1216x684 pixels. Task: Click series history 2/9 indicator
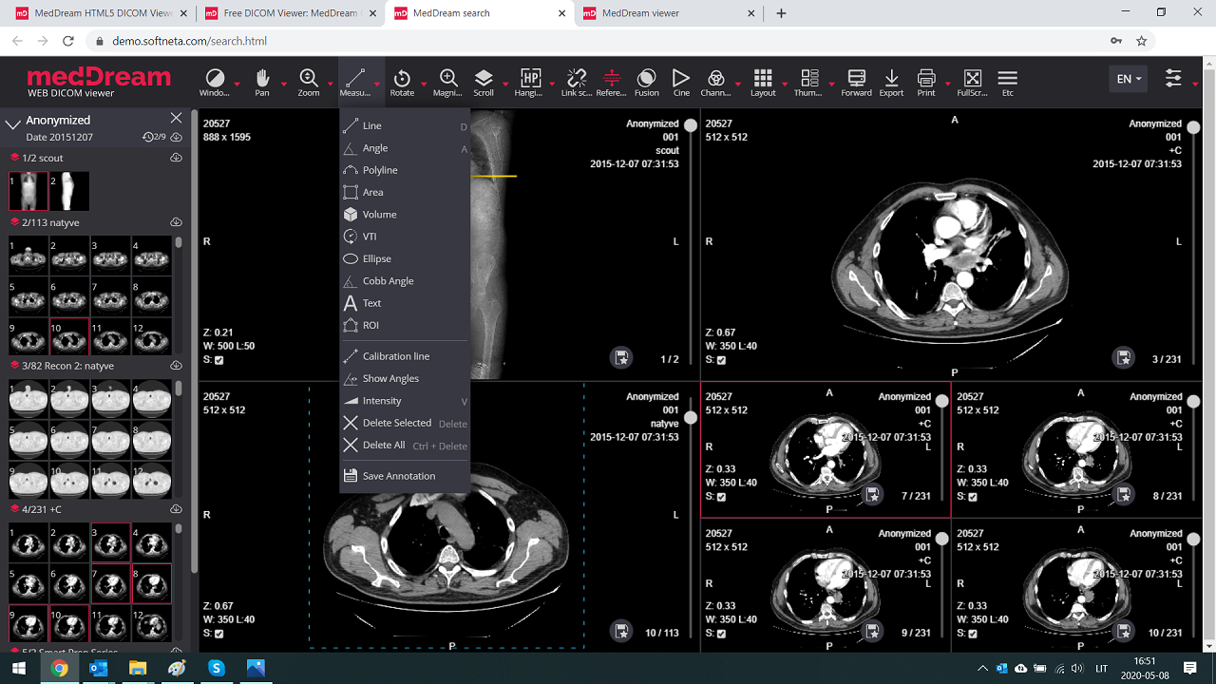154,137
